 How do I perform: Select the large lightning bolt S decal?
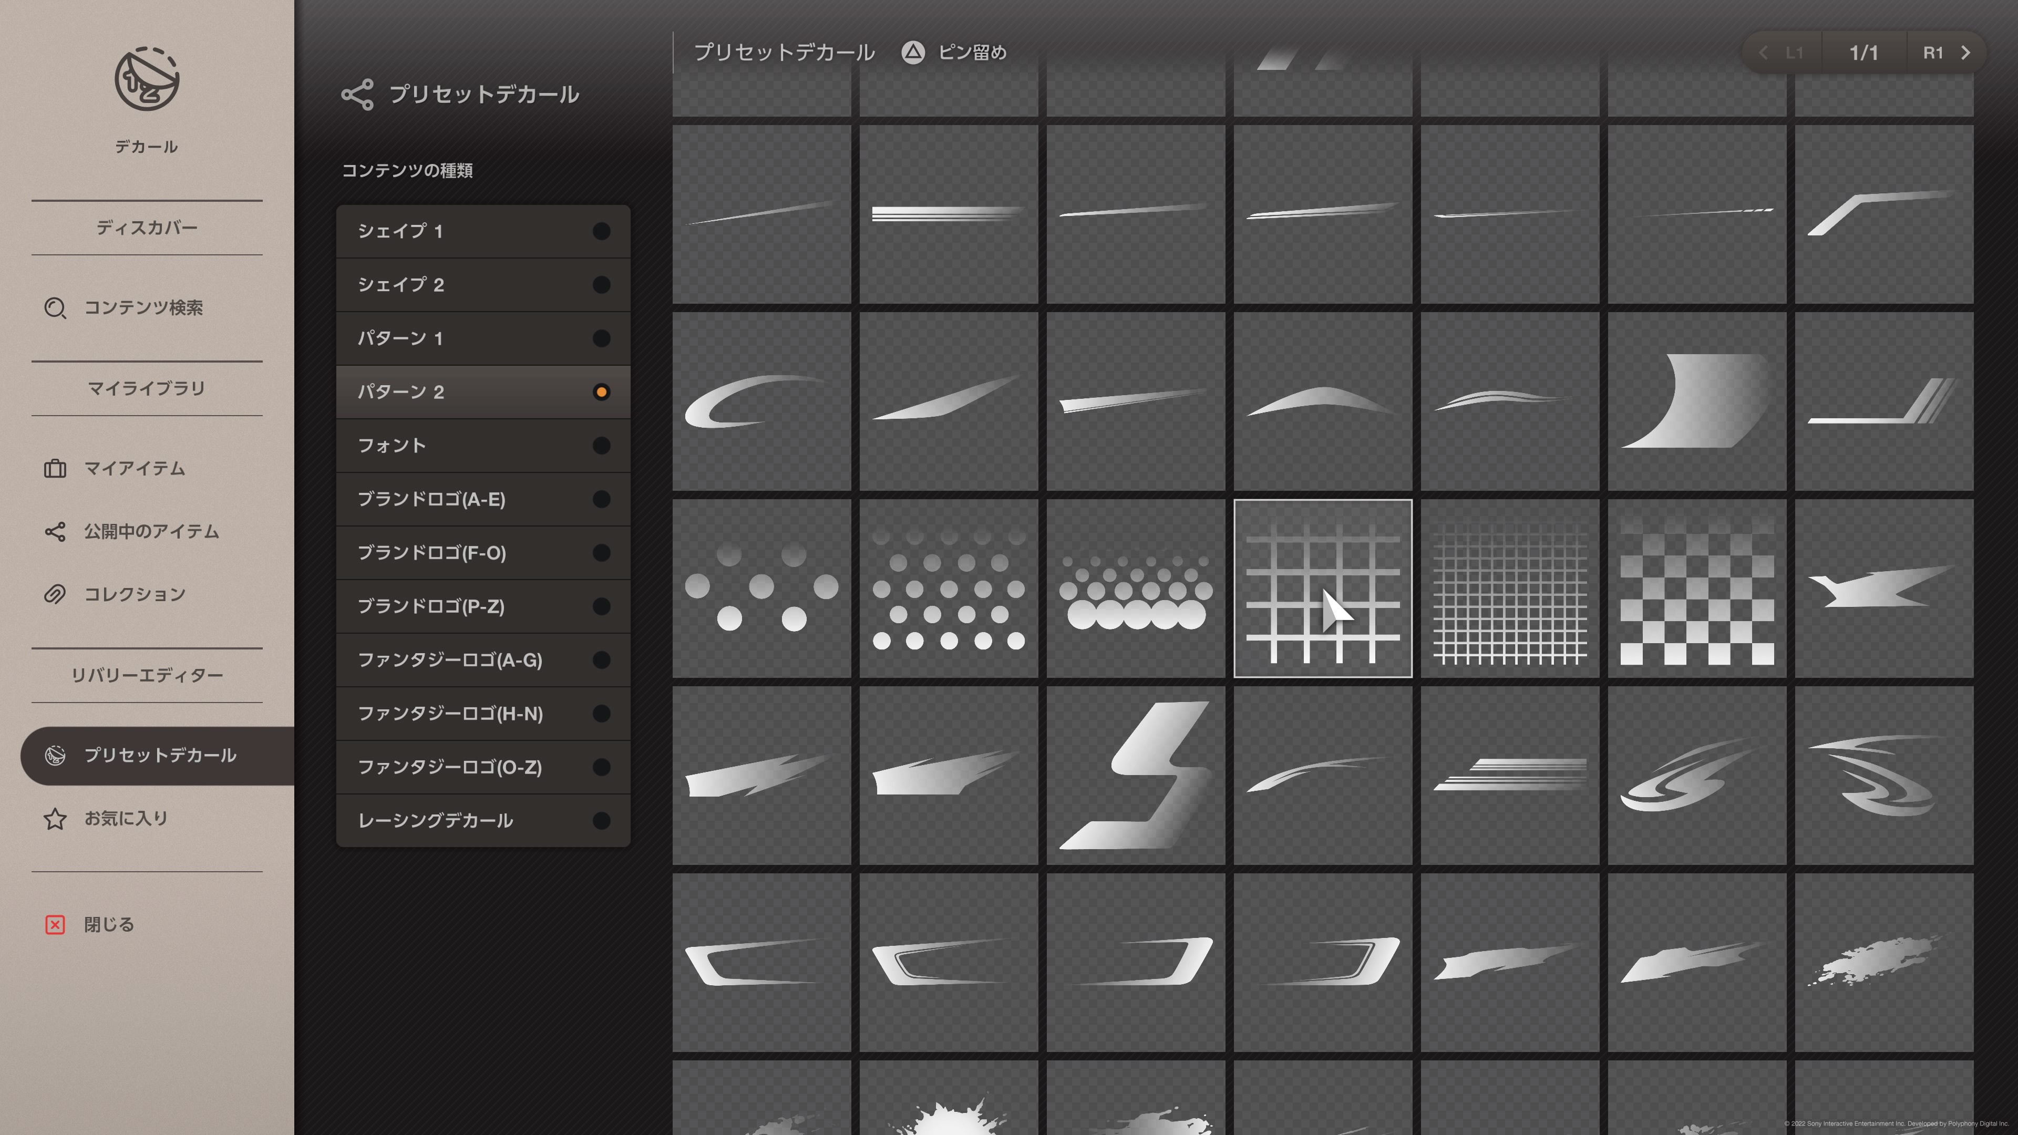coord(1135,776)
